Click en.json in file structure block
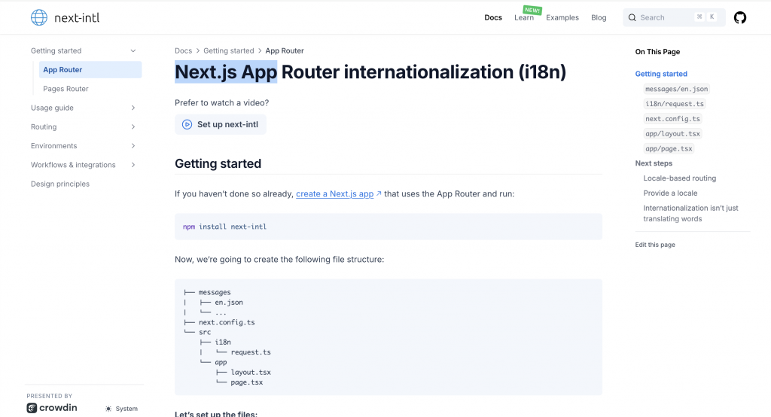The width and height of the screenshot is (771, 417). [x=229, y=303]
